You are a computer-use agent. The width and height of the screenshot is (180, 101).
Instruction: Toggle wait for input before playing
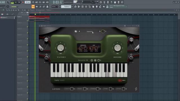tap(37, 2)
